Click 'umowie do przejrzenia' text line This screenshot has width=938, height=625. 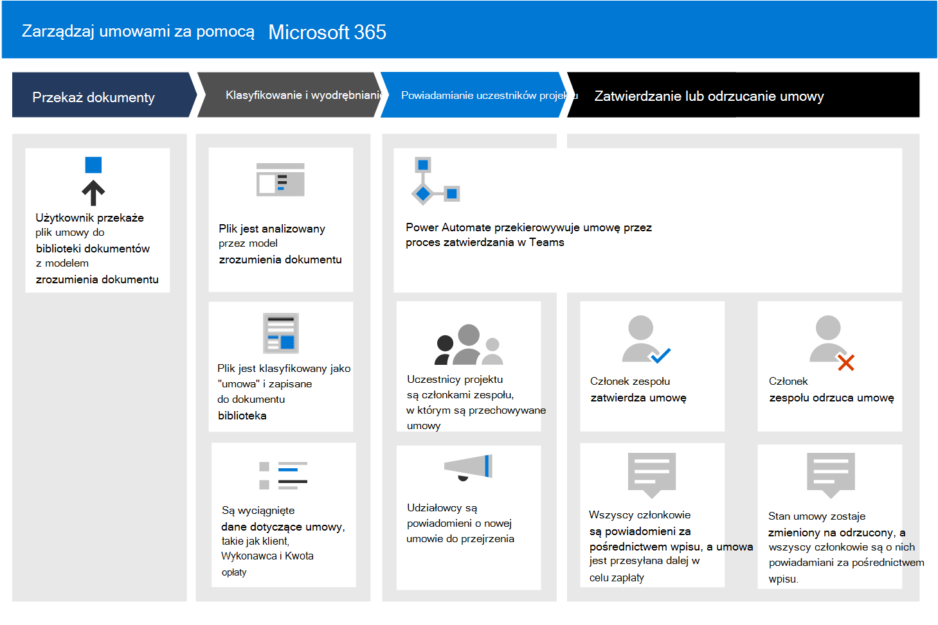[x=460, y=539]
